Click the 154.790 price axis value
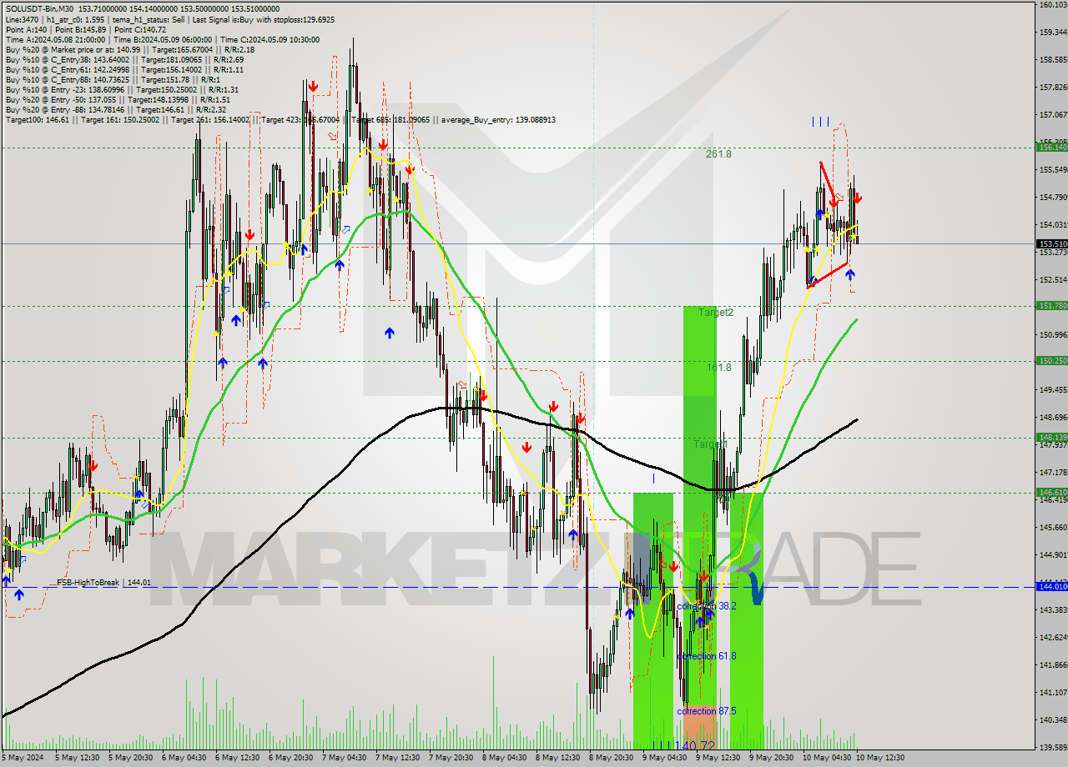Screen dimensions: 1068x767 point(1054,198)
